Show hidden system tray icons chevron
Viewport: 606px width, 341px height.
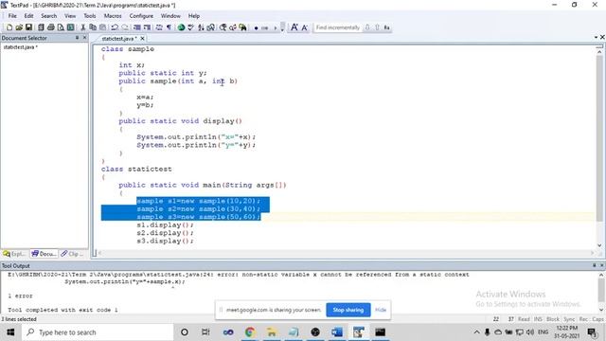click(476, 332)
